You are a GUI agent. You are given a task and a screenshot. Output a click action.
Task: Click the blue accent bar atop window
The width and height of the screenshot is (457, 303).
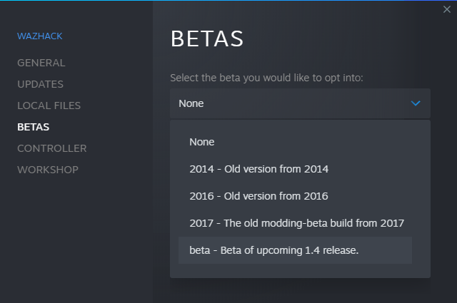pyautogui.click(x=228, y=0)
